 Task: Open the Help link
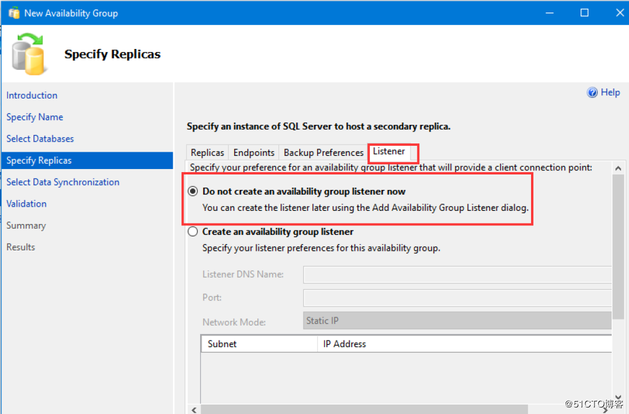tap(610, 93)
